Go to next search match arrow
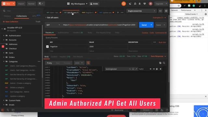 point(154,69)
